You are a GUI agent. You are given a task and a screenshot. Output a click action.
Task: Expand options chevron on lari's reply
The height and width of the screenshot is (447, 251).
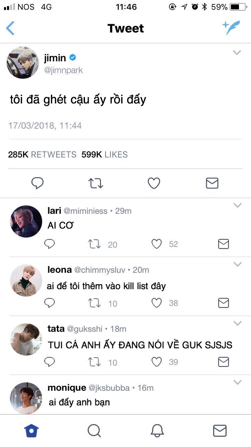tap(237, 205)
